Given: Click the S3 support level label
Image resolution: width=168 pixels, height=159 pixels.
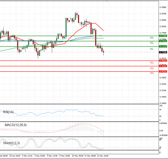Looking at the screenshot, I should pyautogui.click(x=151, y=73).
